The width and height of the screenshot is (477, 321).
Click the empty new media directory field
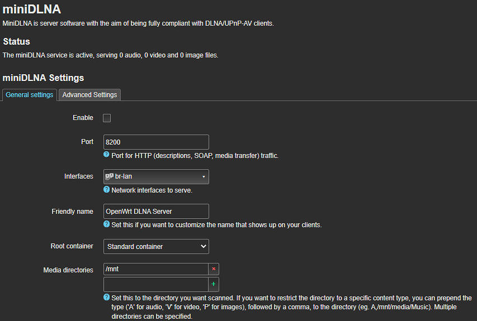pyautogui.click(x=156, y=284)
